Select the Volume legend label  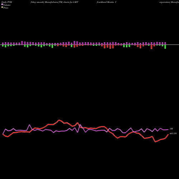[x=7, y=5]
